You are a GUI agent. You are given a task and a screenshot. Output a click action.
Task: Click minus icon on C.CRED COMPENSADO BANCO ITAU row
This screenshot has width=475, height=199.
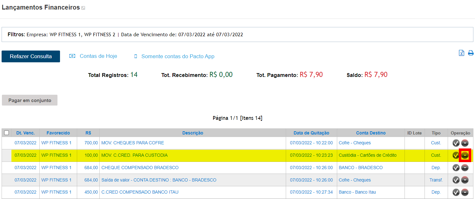point(465,192)
